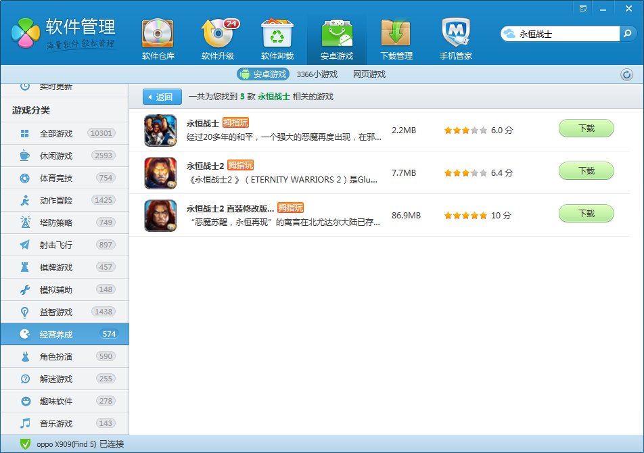Click the 永恒战士2 game thumbnail

coord(160,173)
